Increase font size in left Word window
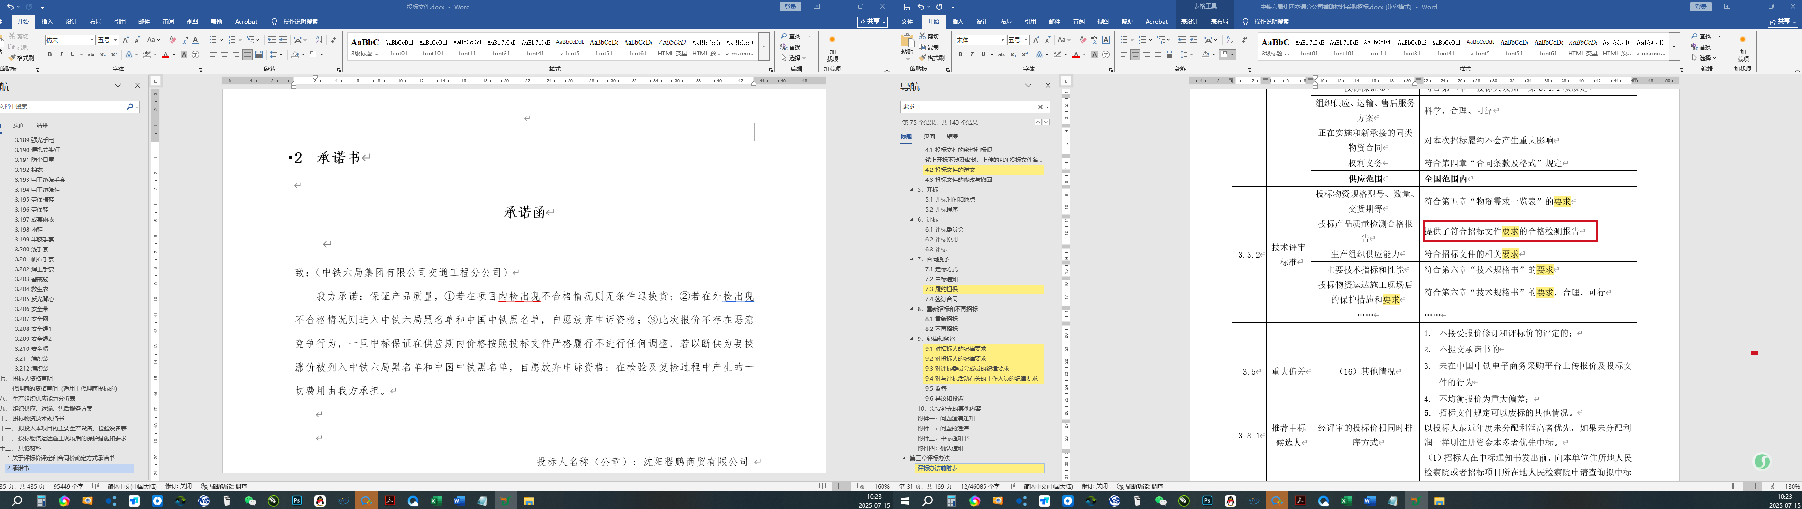1802x509 pixels. click(126, 40)
